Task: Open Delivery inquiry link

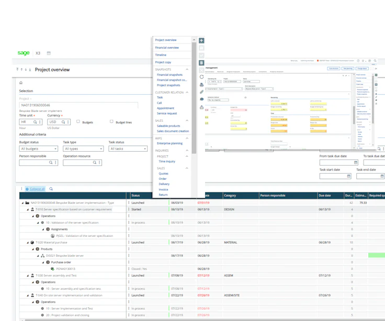Action: tap(164, 184)
